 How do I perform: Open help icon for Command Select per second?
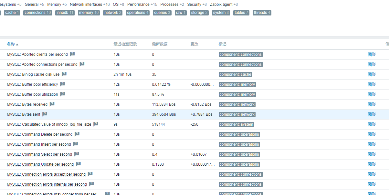coord(76,154)
